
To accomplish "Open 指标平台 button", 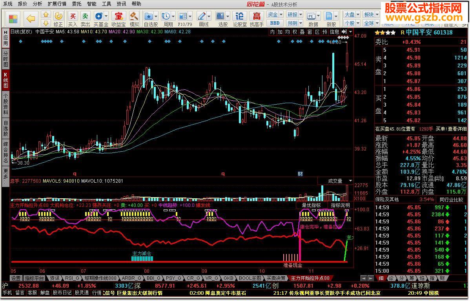I will pyautogui.click(x=35, y=278).
